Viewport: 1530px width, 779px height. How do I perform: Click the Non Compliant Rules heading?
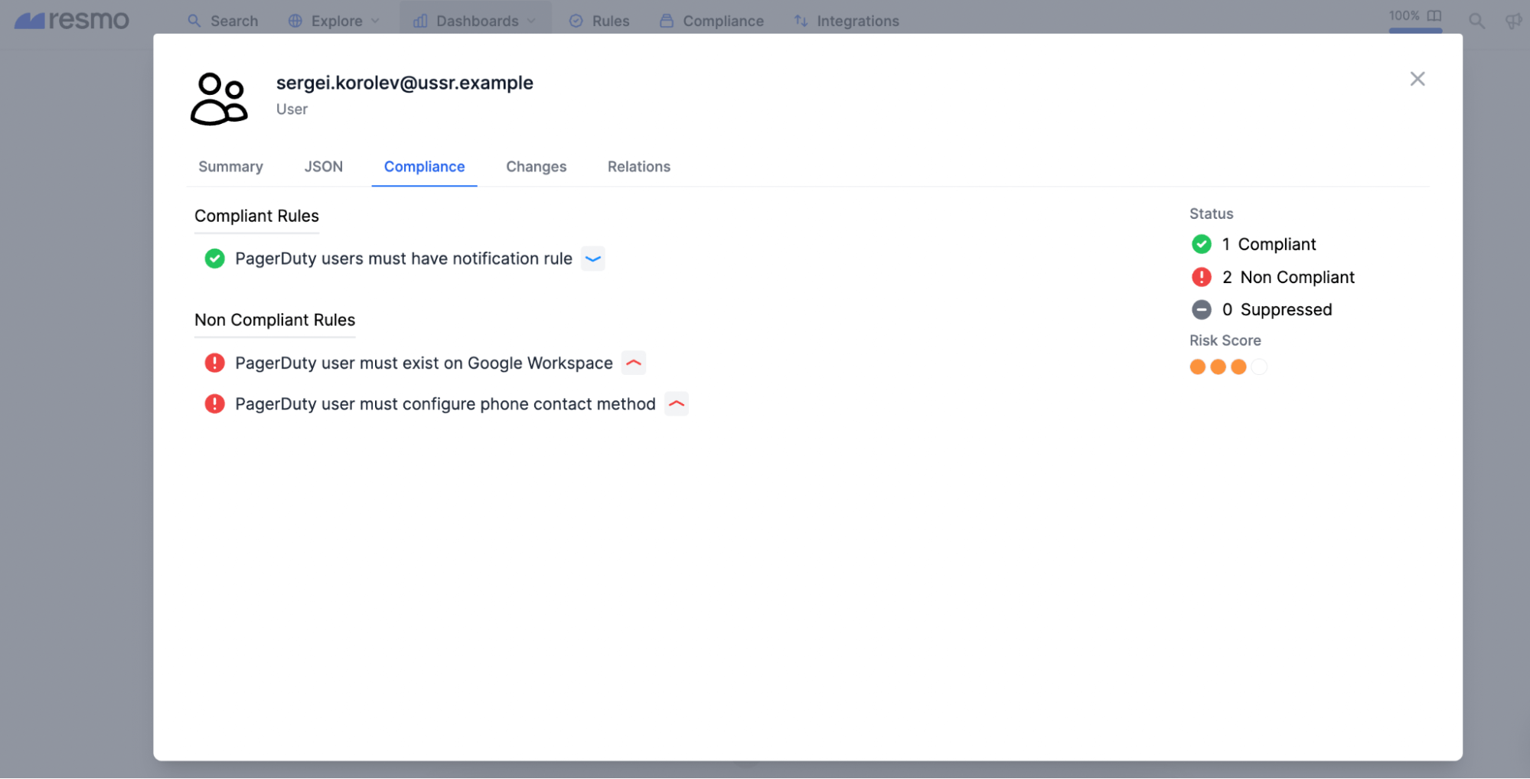pos(275,320)
